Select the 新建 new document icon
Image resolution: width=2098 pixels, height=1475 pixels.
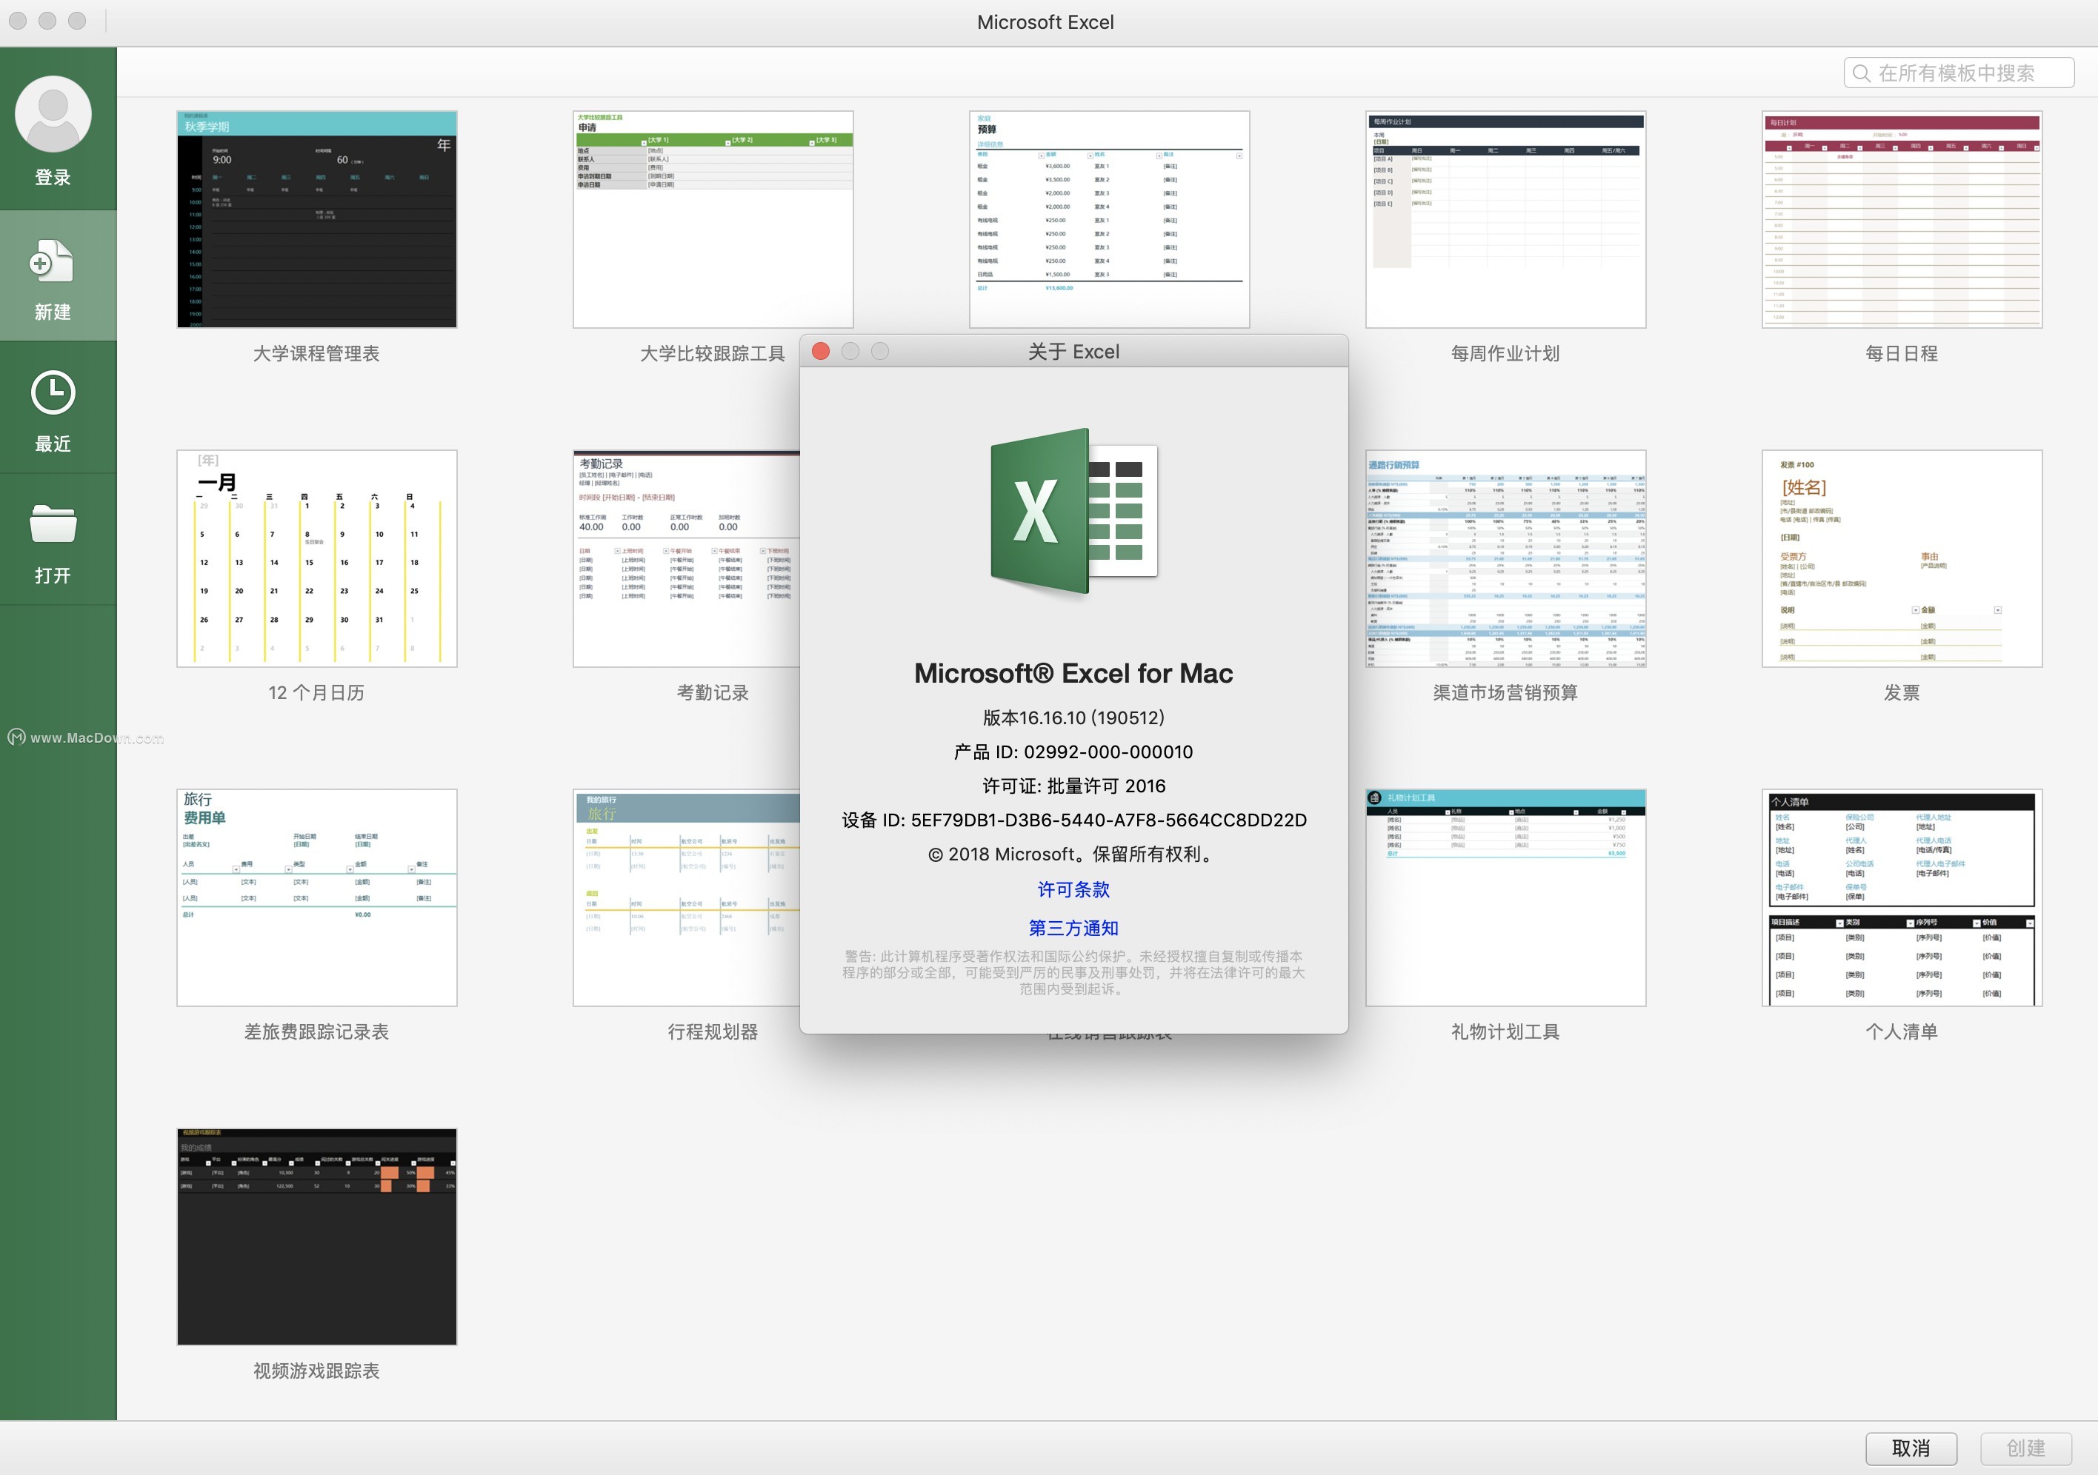point(52,261)
